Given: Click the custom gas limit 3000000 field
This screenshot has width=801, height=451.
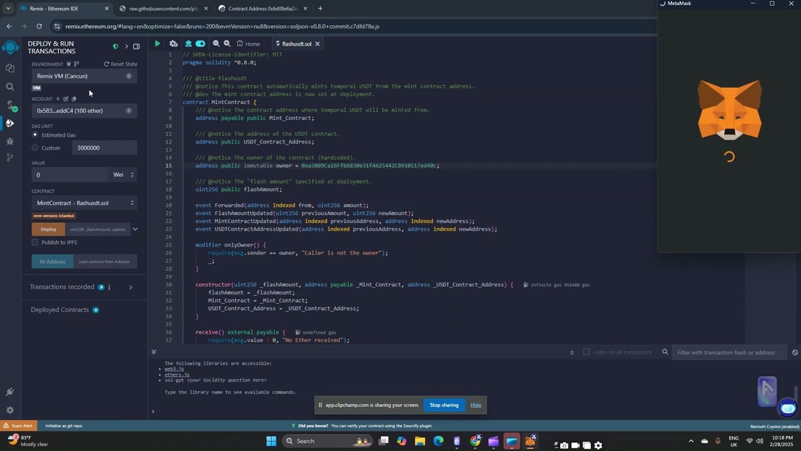Looking at the screenshot, I should click(x=105, y=148).
